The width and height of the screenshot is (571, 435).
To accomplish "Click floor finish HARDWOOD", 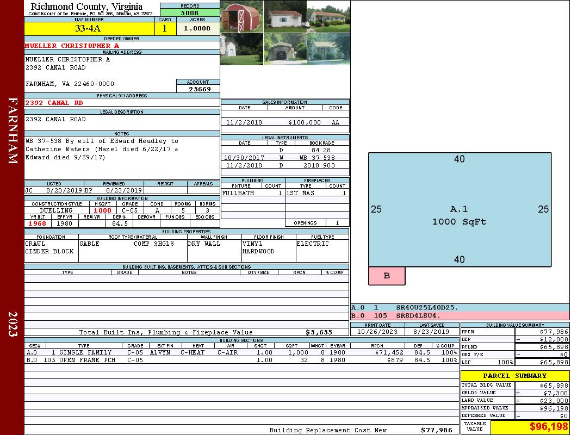I will pyautogui.click(x=258, y=251).
